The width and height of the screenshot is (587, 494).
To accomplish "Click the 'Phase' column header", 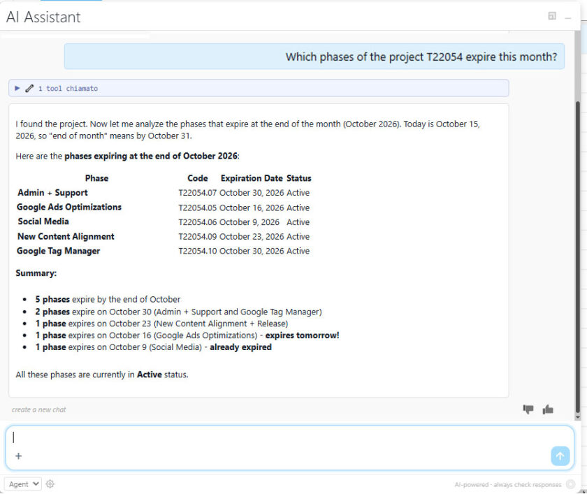I will [x=96, y=178].
